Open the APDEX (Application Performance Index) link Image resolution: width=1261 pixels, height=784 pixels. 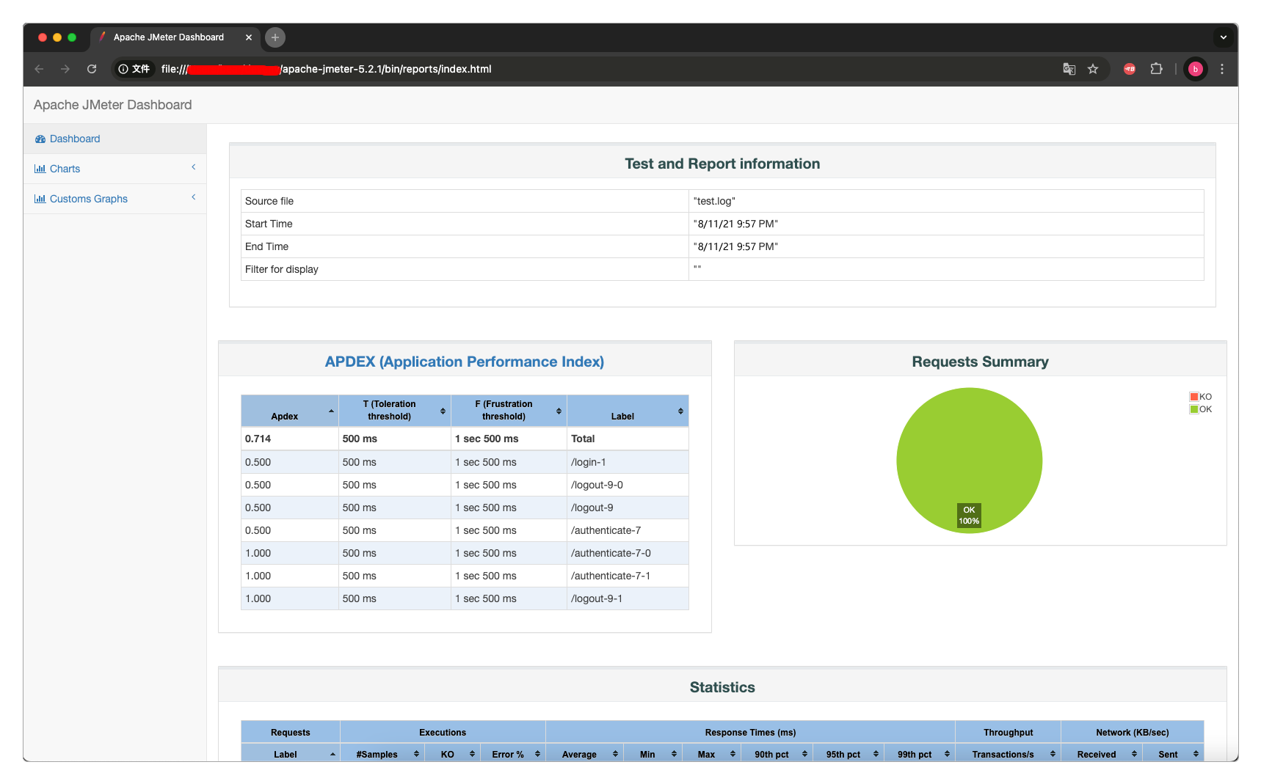pos(465,362)
